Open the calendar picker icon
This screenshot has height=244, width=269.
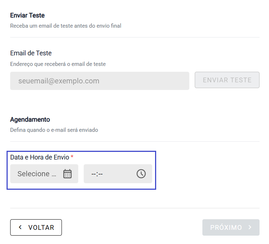[x=67, y=174]
